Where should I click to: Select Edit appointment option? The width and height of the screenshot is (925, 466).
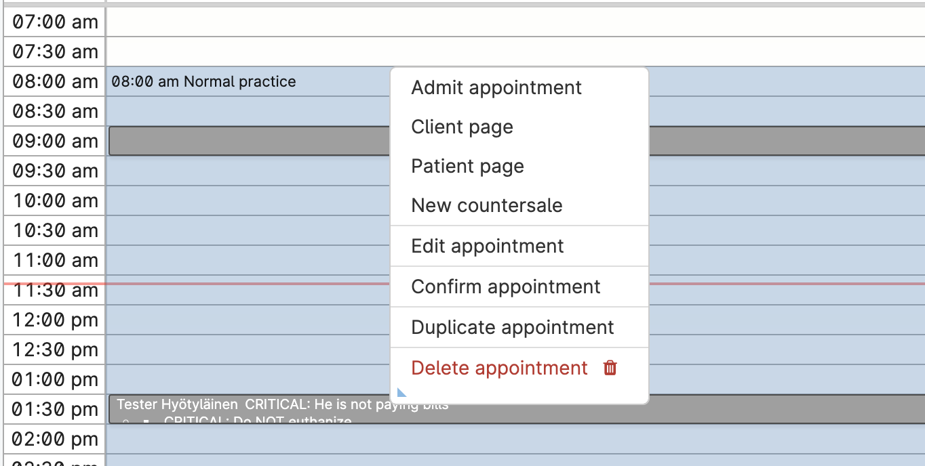click(x=487, y=247)
